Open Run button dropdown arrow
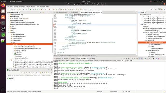This screenshot has width=166, height=93. (x=39, y=9)
